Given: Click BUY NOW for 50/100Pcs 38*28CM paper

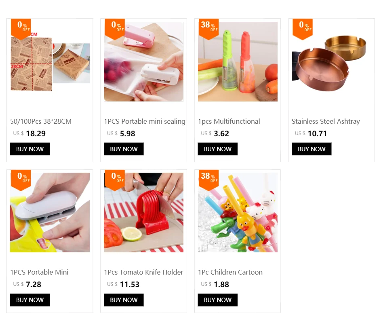Looking at the screenshot, I should (x=30, y=149).
